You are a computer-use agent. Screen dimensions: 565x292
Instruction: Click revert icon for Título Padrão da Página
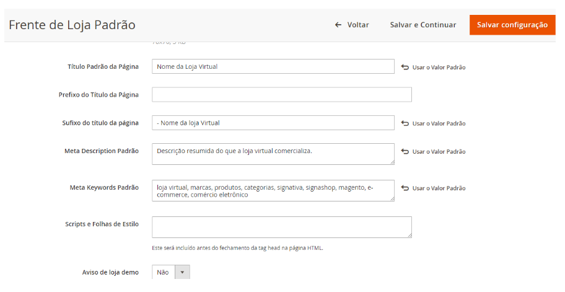pyautogui.click(x=405, y=67)
